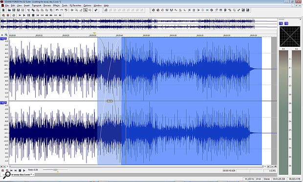Select the highlighted edit tool icon in the toolbar
Image resolution: width=303 pixels, height=182 pixels.
85,10
